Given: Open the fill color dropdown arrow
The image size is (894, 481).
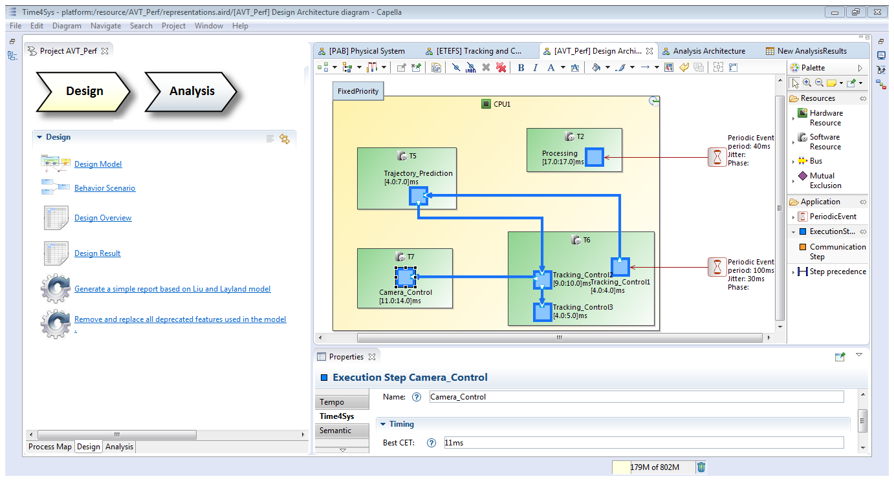Looking at the screenshot, I should coord(607,67).
